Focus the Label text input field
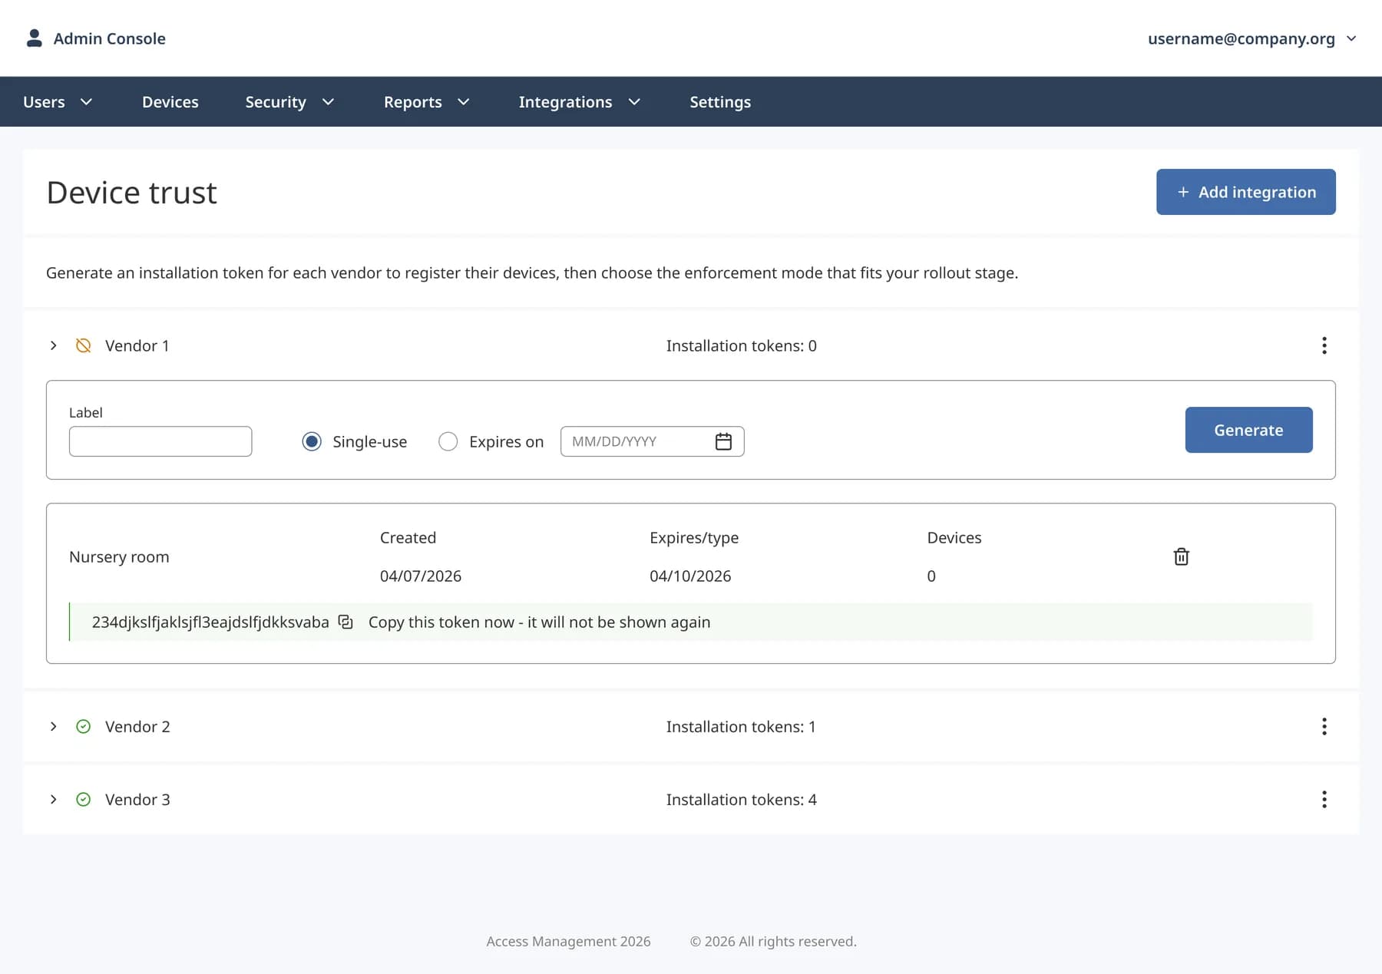 click(x=160, y=441)
